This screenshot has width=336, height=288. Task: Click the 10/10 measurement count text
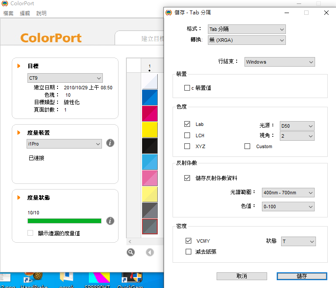[x=34, y=213]
